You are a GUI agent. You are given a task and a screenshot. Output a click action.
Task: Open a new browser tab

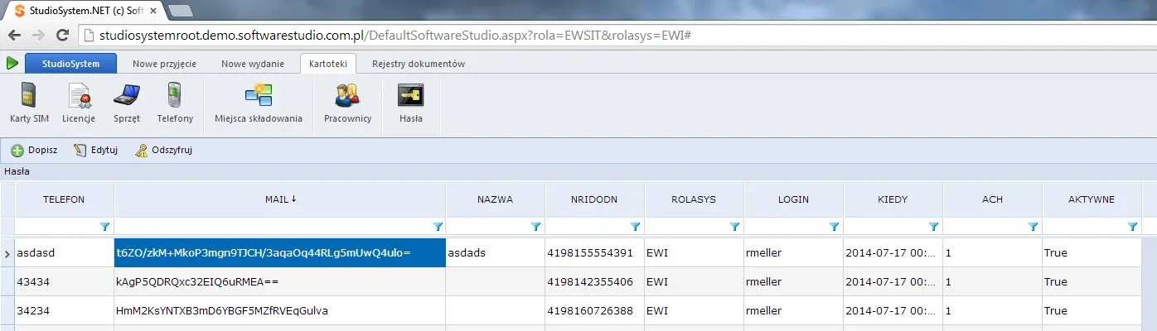180,12
